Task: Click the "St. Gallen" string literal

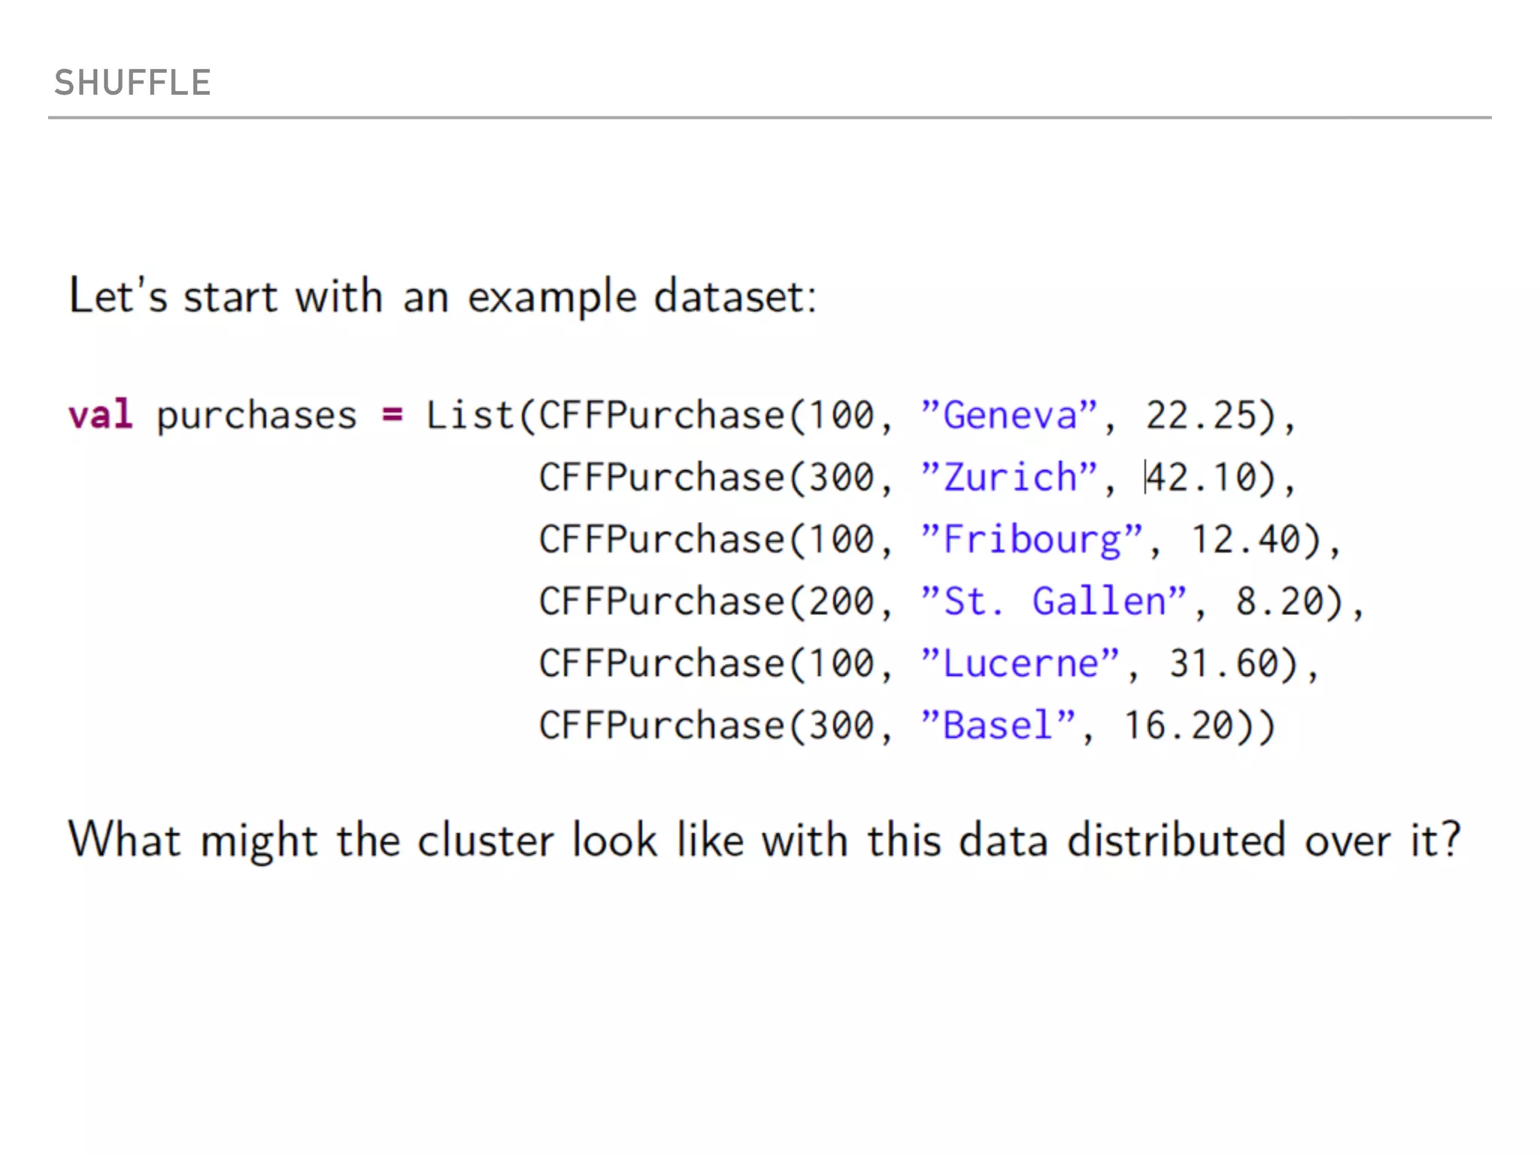Action: pyautogui.click(x=1053, y=602)
